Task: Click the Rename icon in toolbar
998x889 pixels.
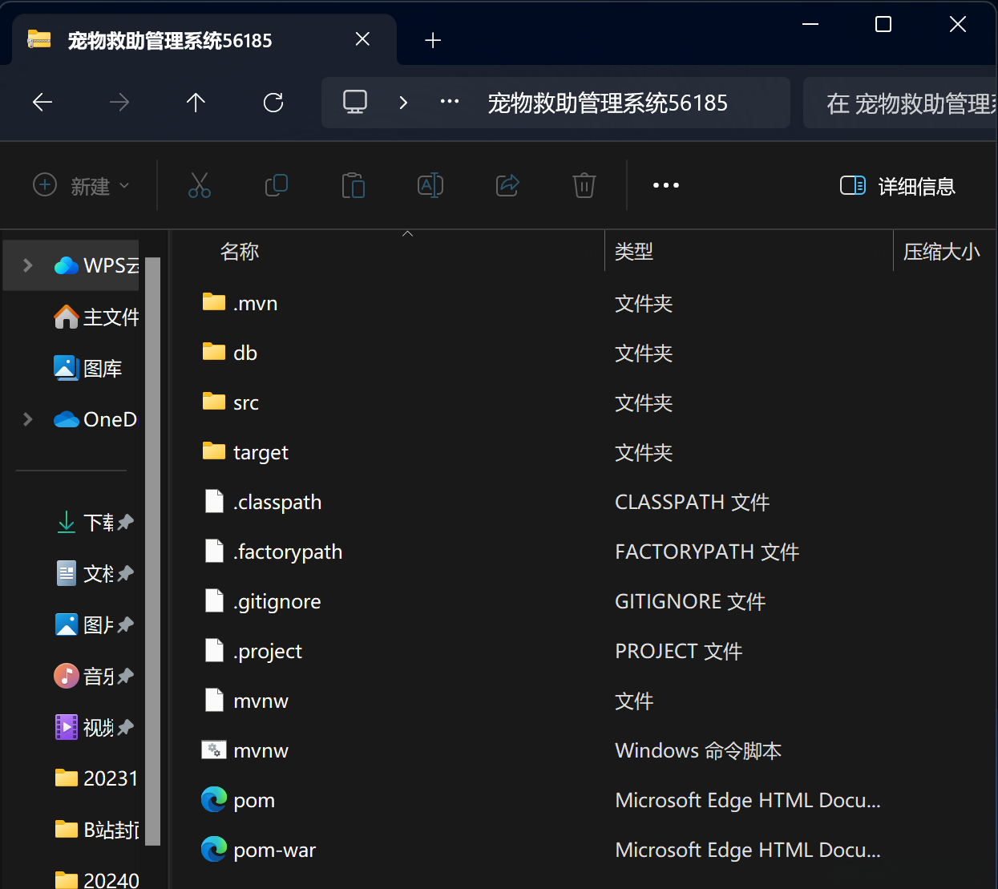Action: tap(430, 185)
